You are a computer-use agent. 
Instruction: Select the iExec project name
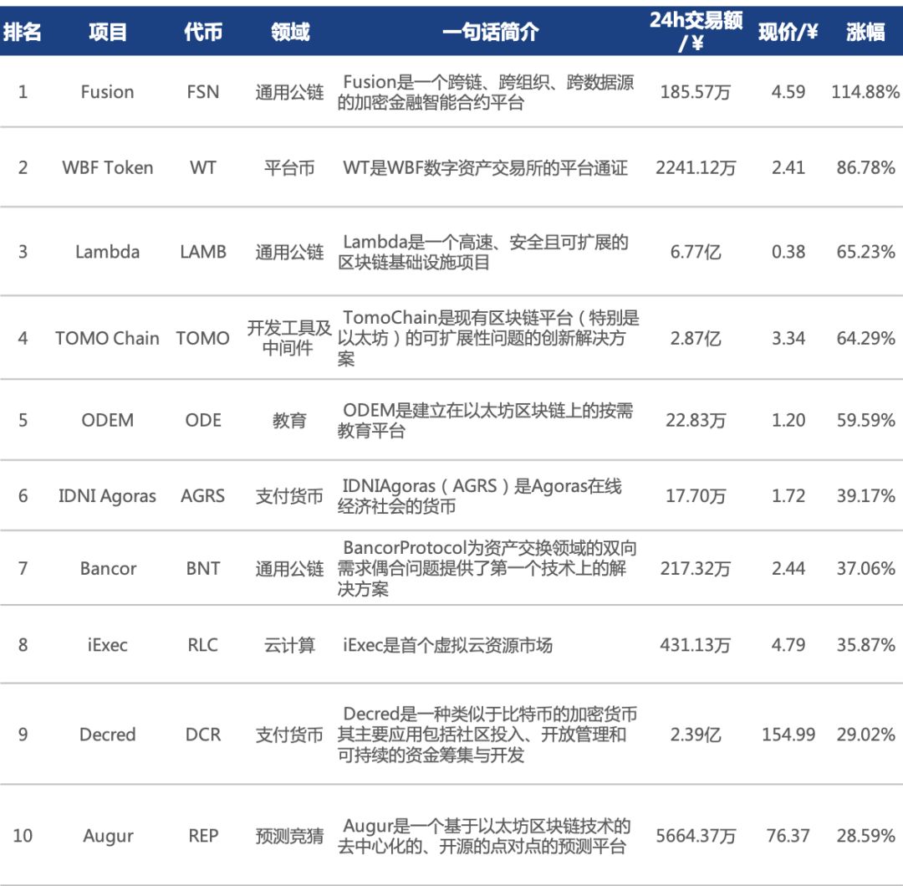107,644
